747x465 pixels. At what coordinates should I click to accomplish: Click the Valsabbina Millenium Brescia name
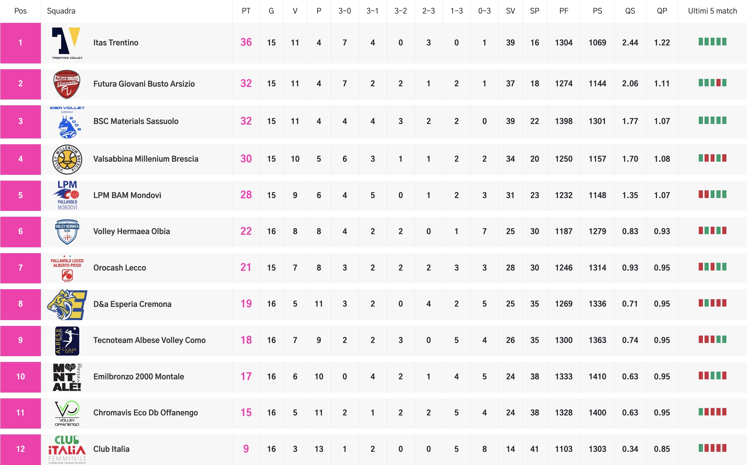point(145,159)
